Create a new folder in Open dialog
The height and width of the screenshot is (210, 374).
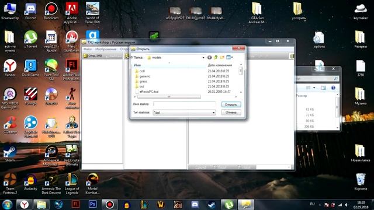click(222, 57)
